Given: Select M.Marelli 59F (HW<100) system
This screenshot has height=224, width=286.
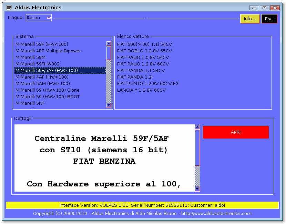Looking at the screenshot, I should point(60,44).
